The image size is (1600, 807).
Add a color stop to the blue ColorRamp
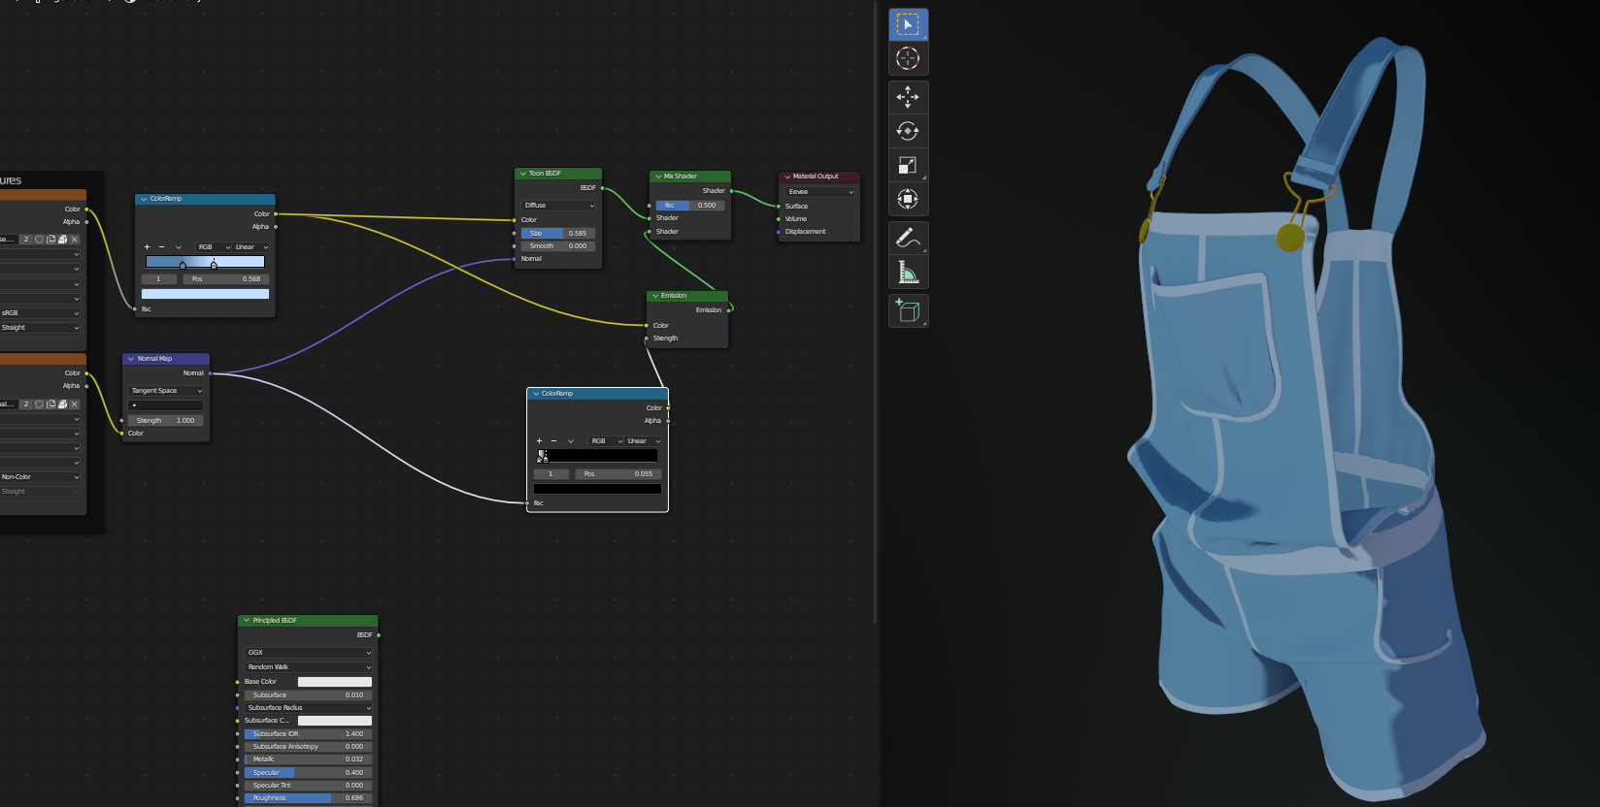pyautogui.click(x=148, y=247)
